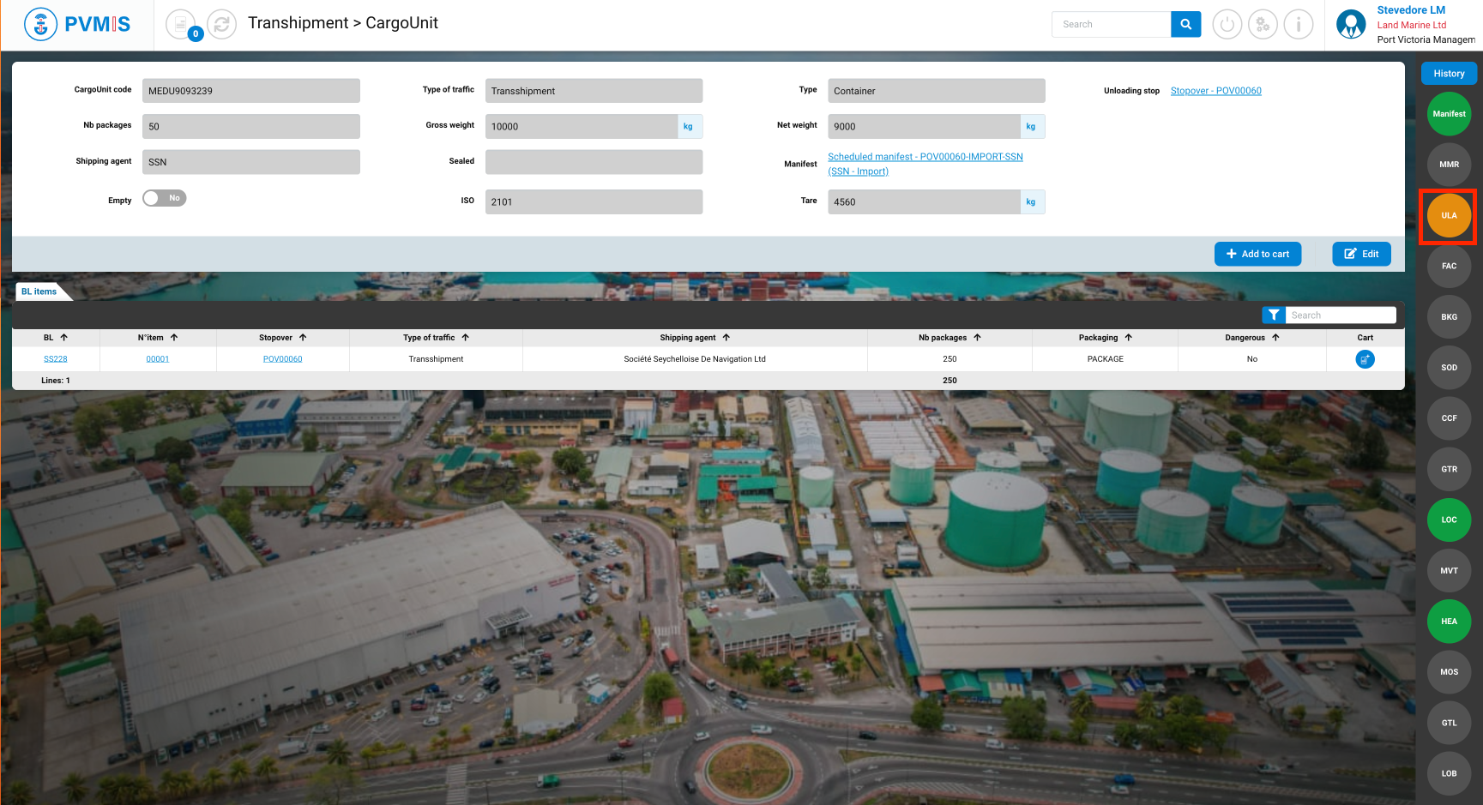This screenshot has height=805, width=1483.
Task: Sort by BL column arrow
Action: click(x=64, y=338)
